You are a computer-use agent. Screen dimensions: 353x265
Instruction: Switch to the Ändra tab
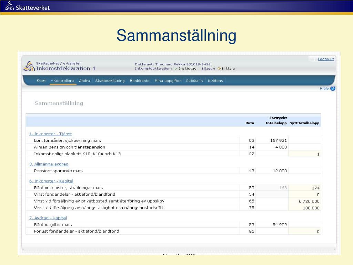click(x=84, y=81)
